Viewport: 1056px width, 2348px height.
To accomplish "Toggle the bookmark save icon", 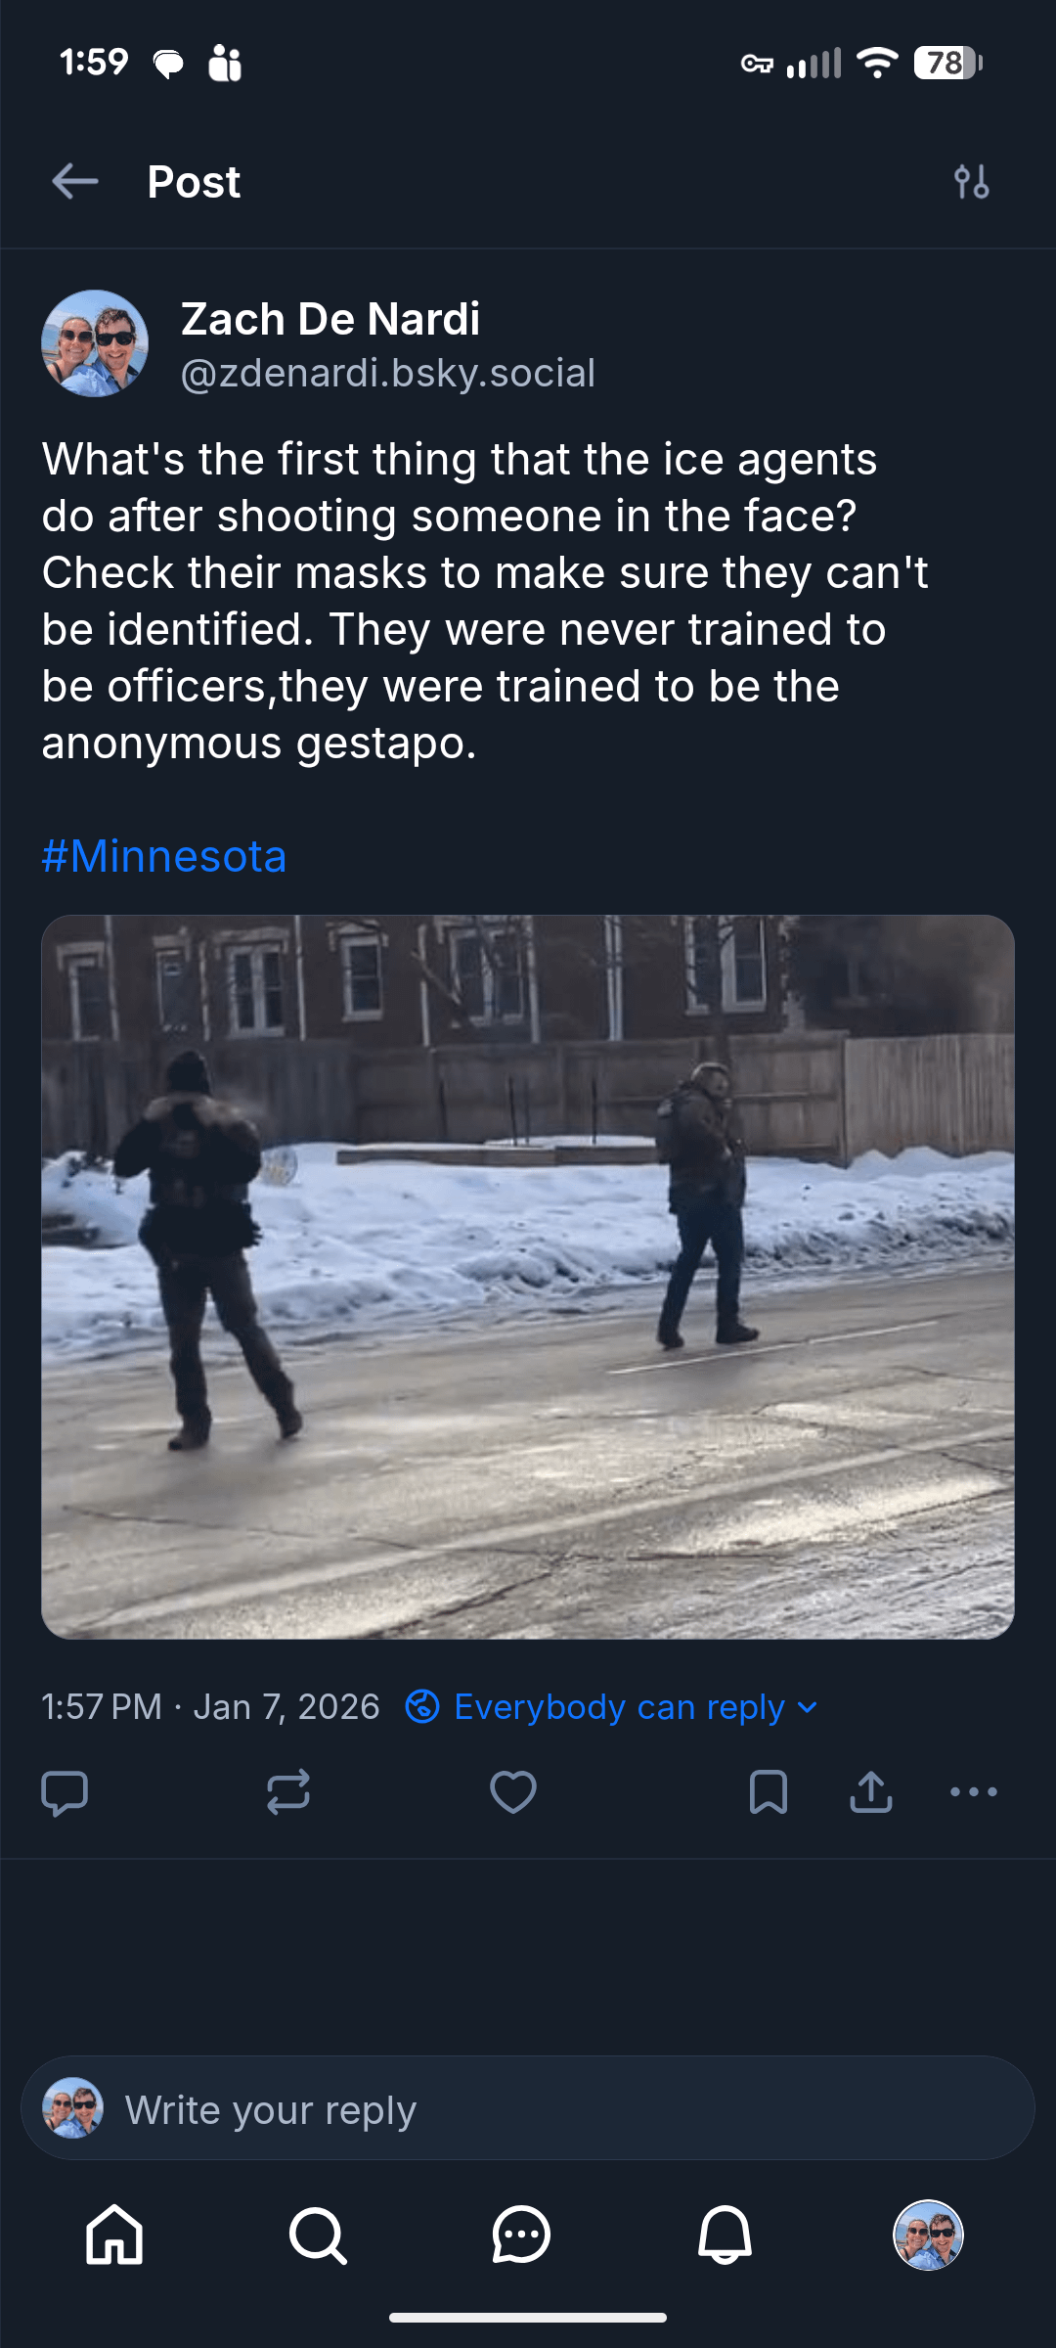I will 768,1792.
